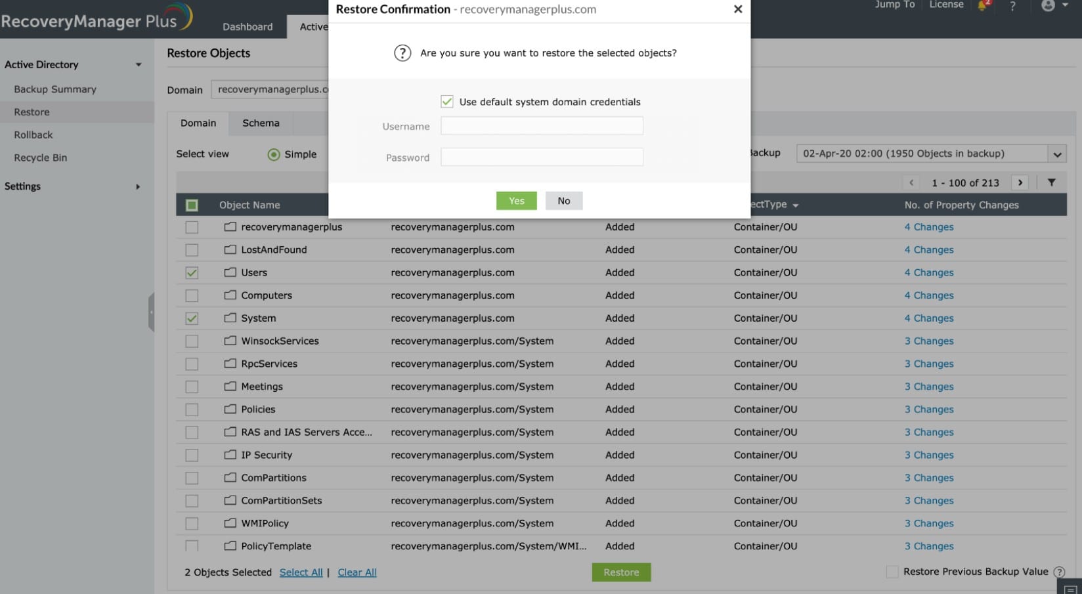This screenshot has width=1082, height=594.
Task: Click the filter funnel icon
Action: click(x=1051, y=182)
